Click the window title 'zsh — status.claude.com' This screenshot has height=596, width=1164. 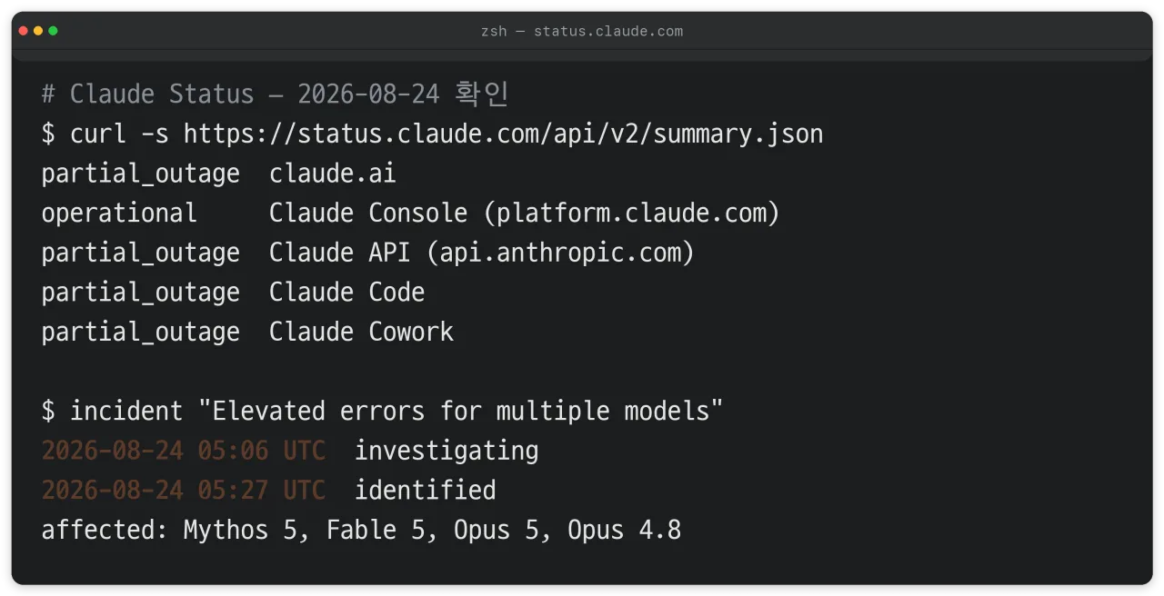(582, 31)
